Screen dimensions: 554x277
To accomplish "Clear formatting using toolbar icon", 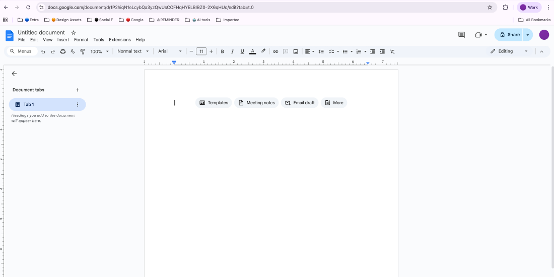I will point(392,51).
